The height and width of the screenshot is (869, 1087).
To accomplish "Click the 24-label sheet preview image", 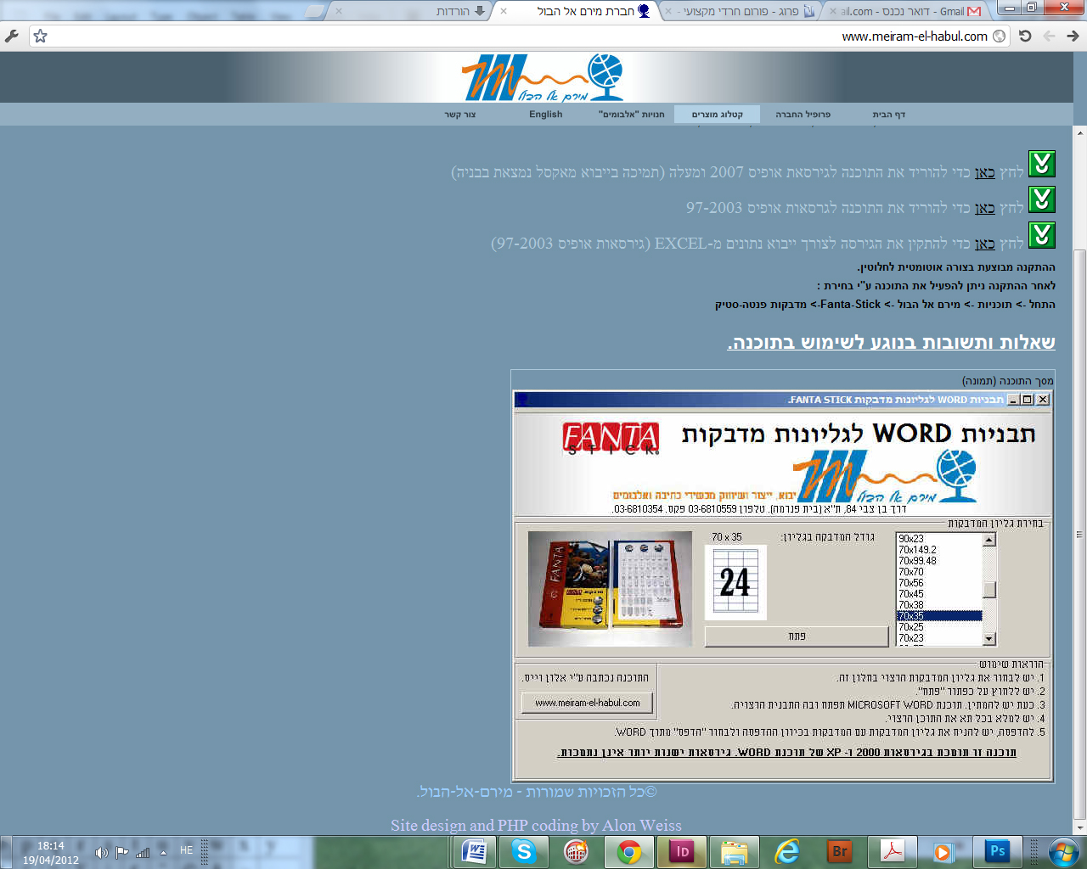I will (735, 582).
